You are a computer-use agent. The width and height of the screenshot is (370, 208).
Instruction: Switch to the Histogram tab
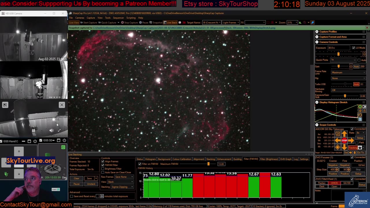tap(150, 159)
